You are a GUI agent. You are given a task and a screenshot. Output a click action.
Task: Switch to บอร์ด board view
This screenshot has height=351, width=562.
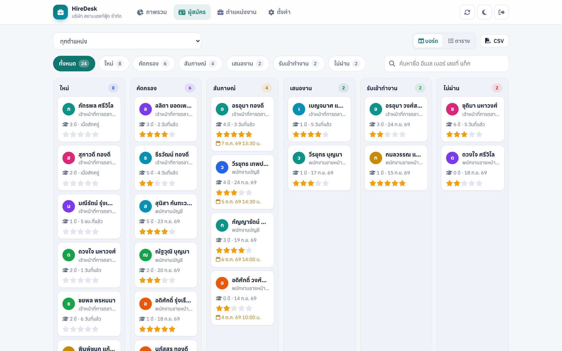coord(428,41)
